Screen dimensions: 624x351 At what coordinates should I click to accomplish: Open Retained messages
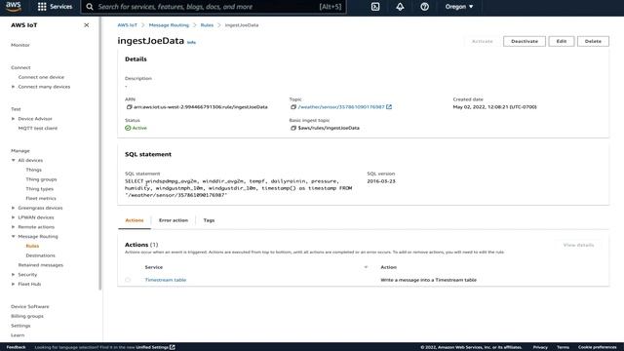41,265
